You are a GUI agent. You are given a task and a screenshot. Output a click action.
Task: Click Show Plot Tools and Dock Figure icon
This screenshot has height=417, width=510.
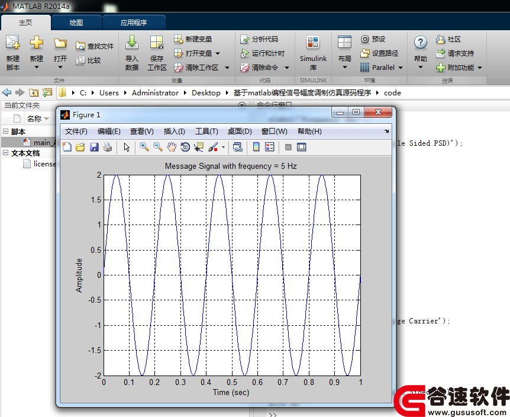pyautogui.click(x=302, y=147)
